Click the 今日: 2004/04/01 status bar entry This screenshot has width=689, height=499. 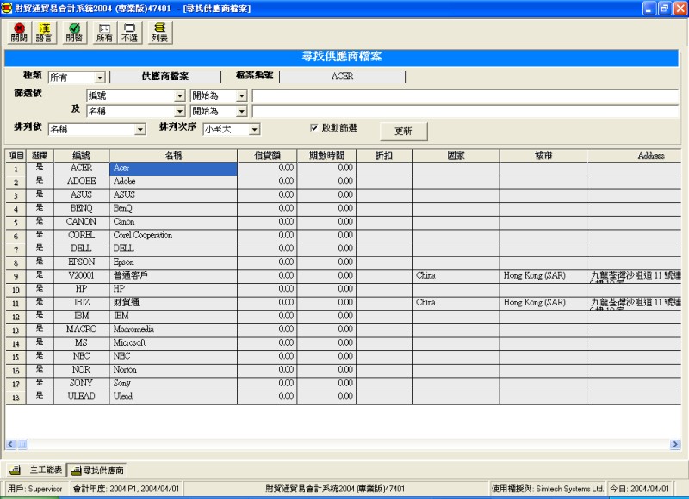coord(640,489)
